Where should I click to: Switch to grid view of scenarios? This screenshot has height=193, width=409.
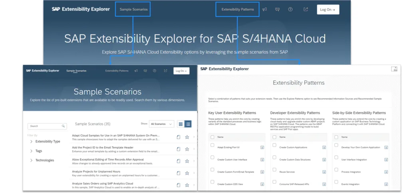pos(181,124)
